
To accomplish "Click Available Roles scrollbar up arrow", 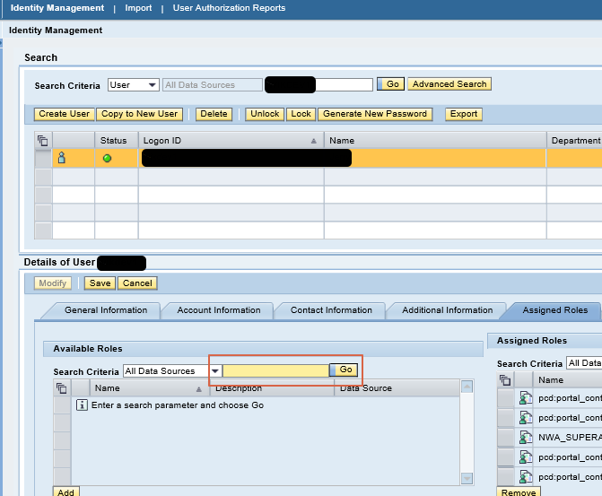I will pyautogui.click(x=467, y=387).
